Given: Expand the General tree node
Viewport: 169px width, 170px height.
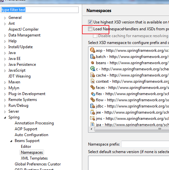Looking at the screenshot, I should click(5, 18).
